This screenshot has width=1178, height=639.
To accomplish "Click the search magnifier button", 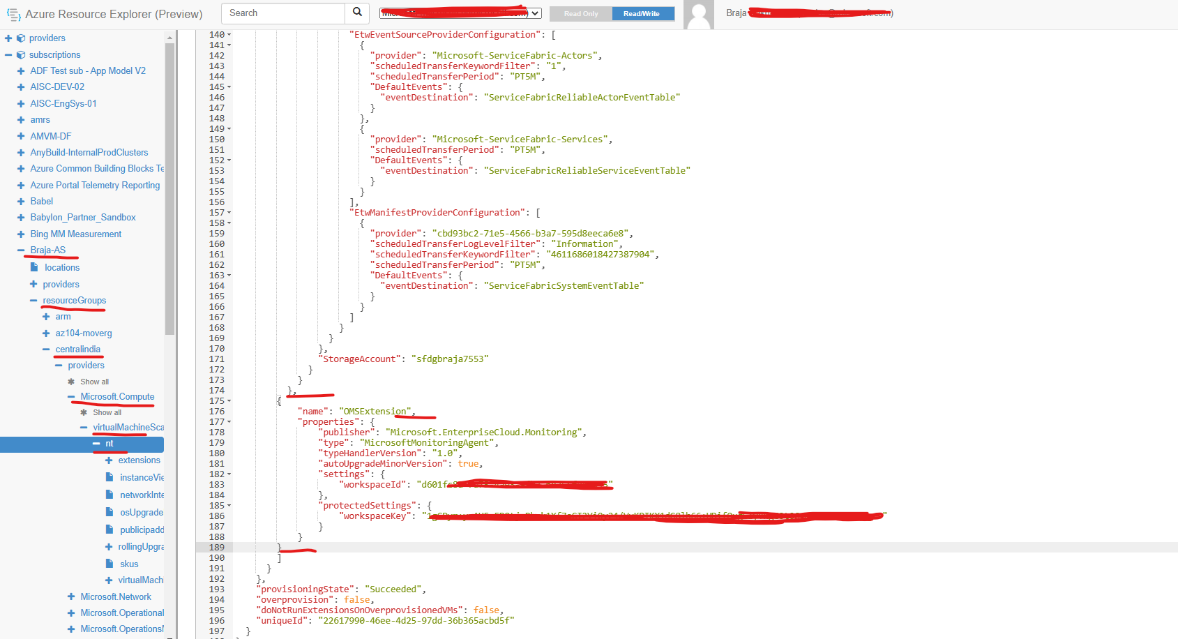I will click(x=356, y=13).
